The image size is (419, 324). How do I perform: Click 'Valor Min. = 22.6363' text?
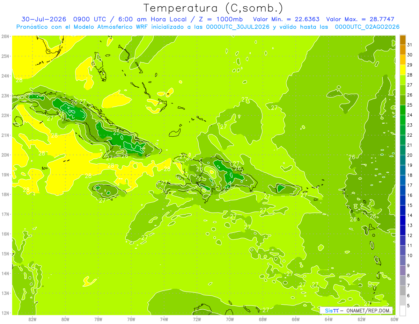(286, 19)
